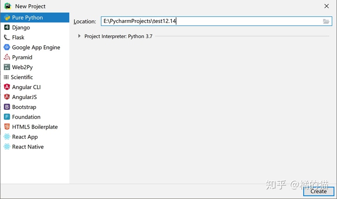Choose Pure Python project type
Screen dimensions: 337x199
[35, 18]
